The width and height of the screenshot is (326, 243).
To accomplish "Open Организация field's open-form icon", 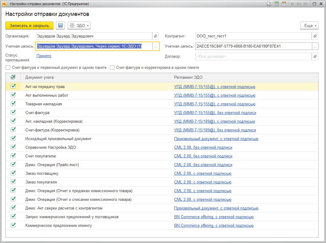I will [155, 36].
